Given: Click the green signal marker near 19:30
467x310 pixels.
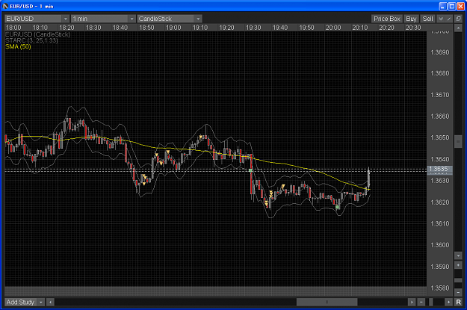Looking at the screenshot, I should [250, 170].
